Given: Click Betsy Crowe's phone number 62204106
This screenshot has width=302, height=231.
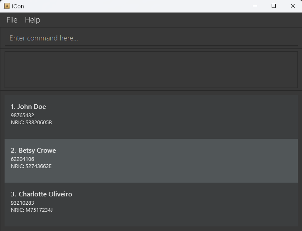Looking at the screenshot, I should point(22,159).
